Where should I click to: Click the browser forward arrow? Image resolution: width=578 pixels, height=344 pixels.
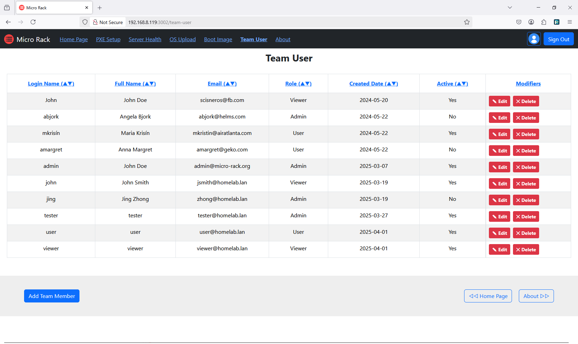pos(21,22)
